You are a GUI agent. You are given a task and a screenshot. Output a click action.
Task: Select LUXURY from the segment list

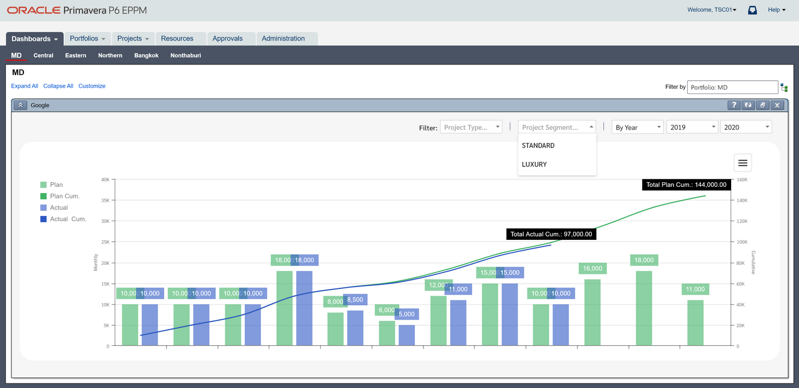pyautogui.click(x=534, y=164)
